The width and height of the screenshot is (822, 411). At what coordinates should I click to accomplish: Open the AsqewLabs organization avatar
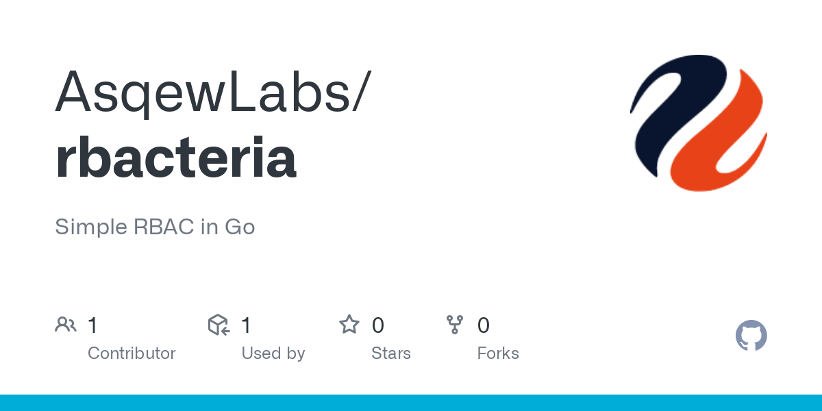(x=698, y=123)
